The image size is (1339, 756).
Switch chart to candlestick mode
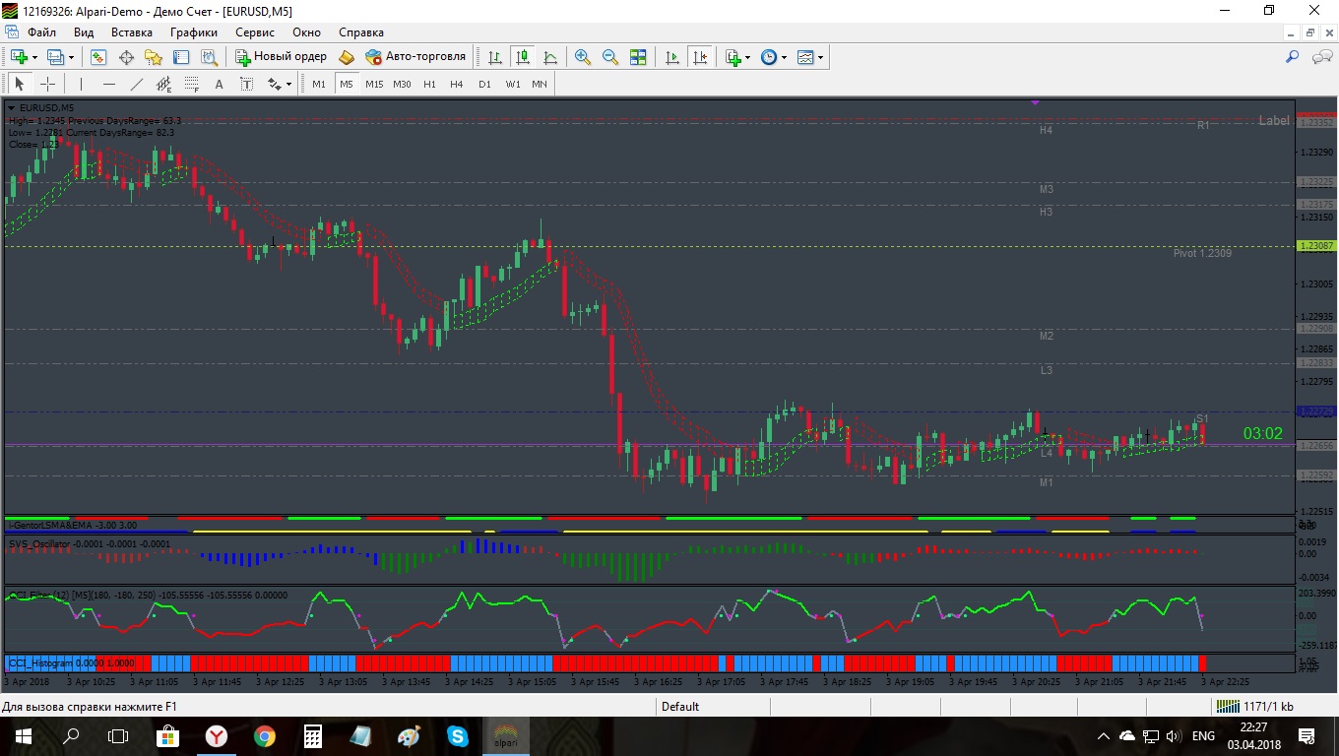point(522,57)
